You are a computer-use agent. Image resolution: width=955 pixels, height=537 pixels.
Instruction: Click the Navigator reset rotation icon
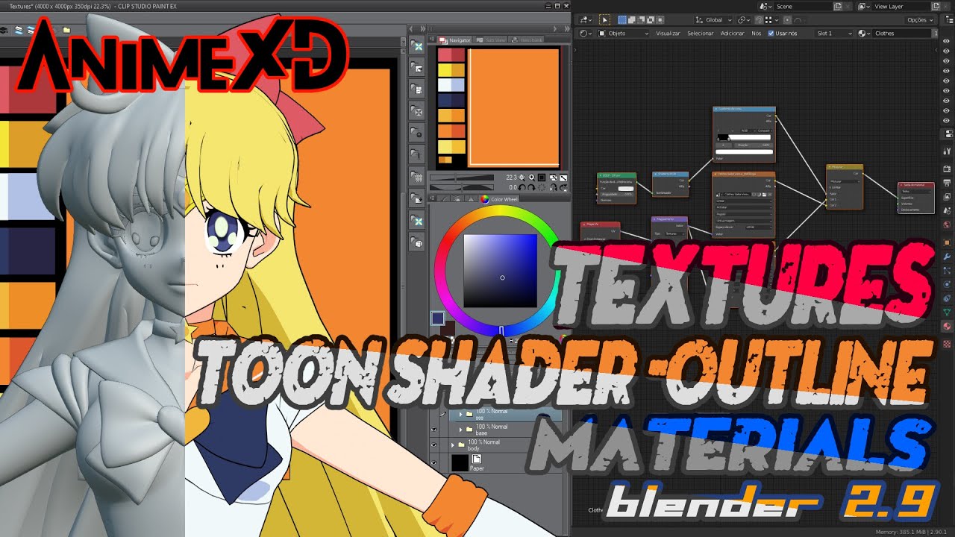point(542,187)
